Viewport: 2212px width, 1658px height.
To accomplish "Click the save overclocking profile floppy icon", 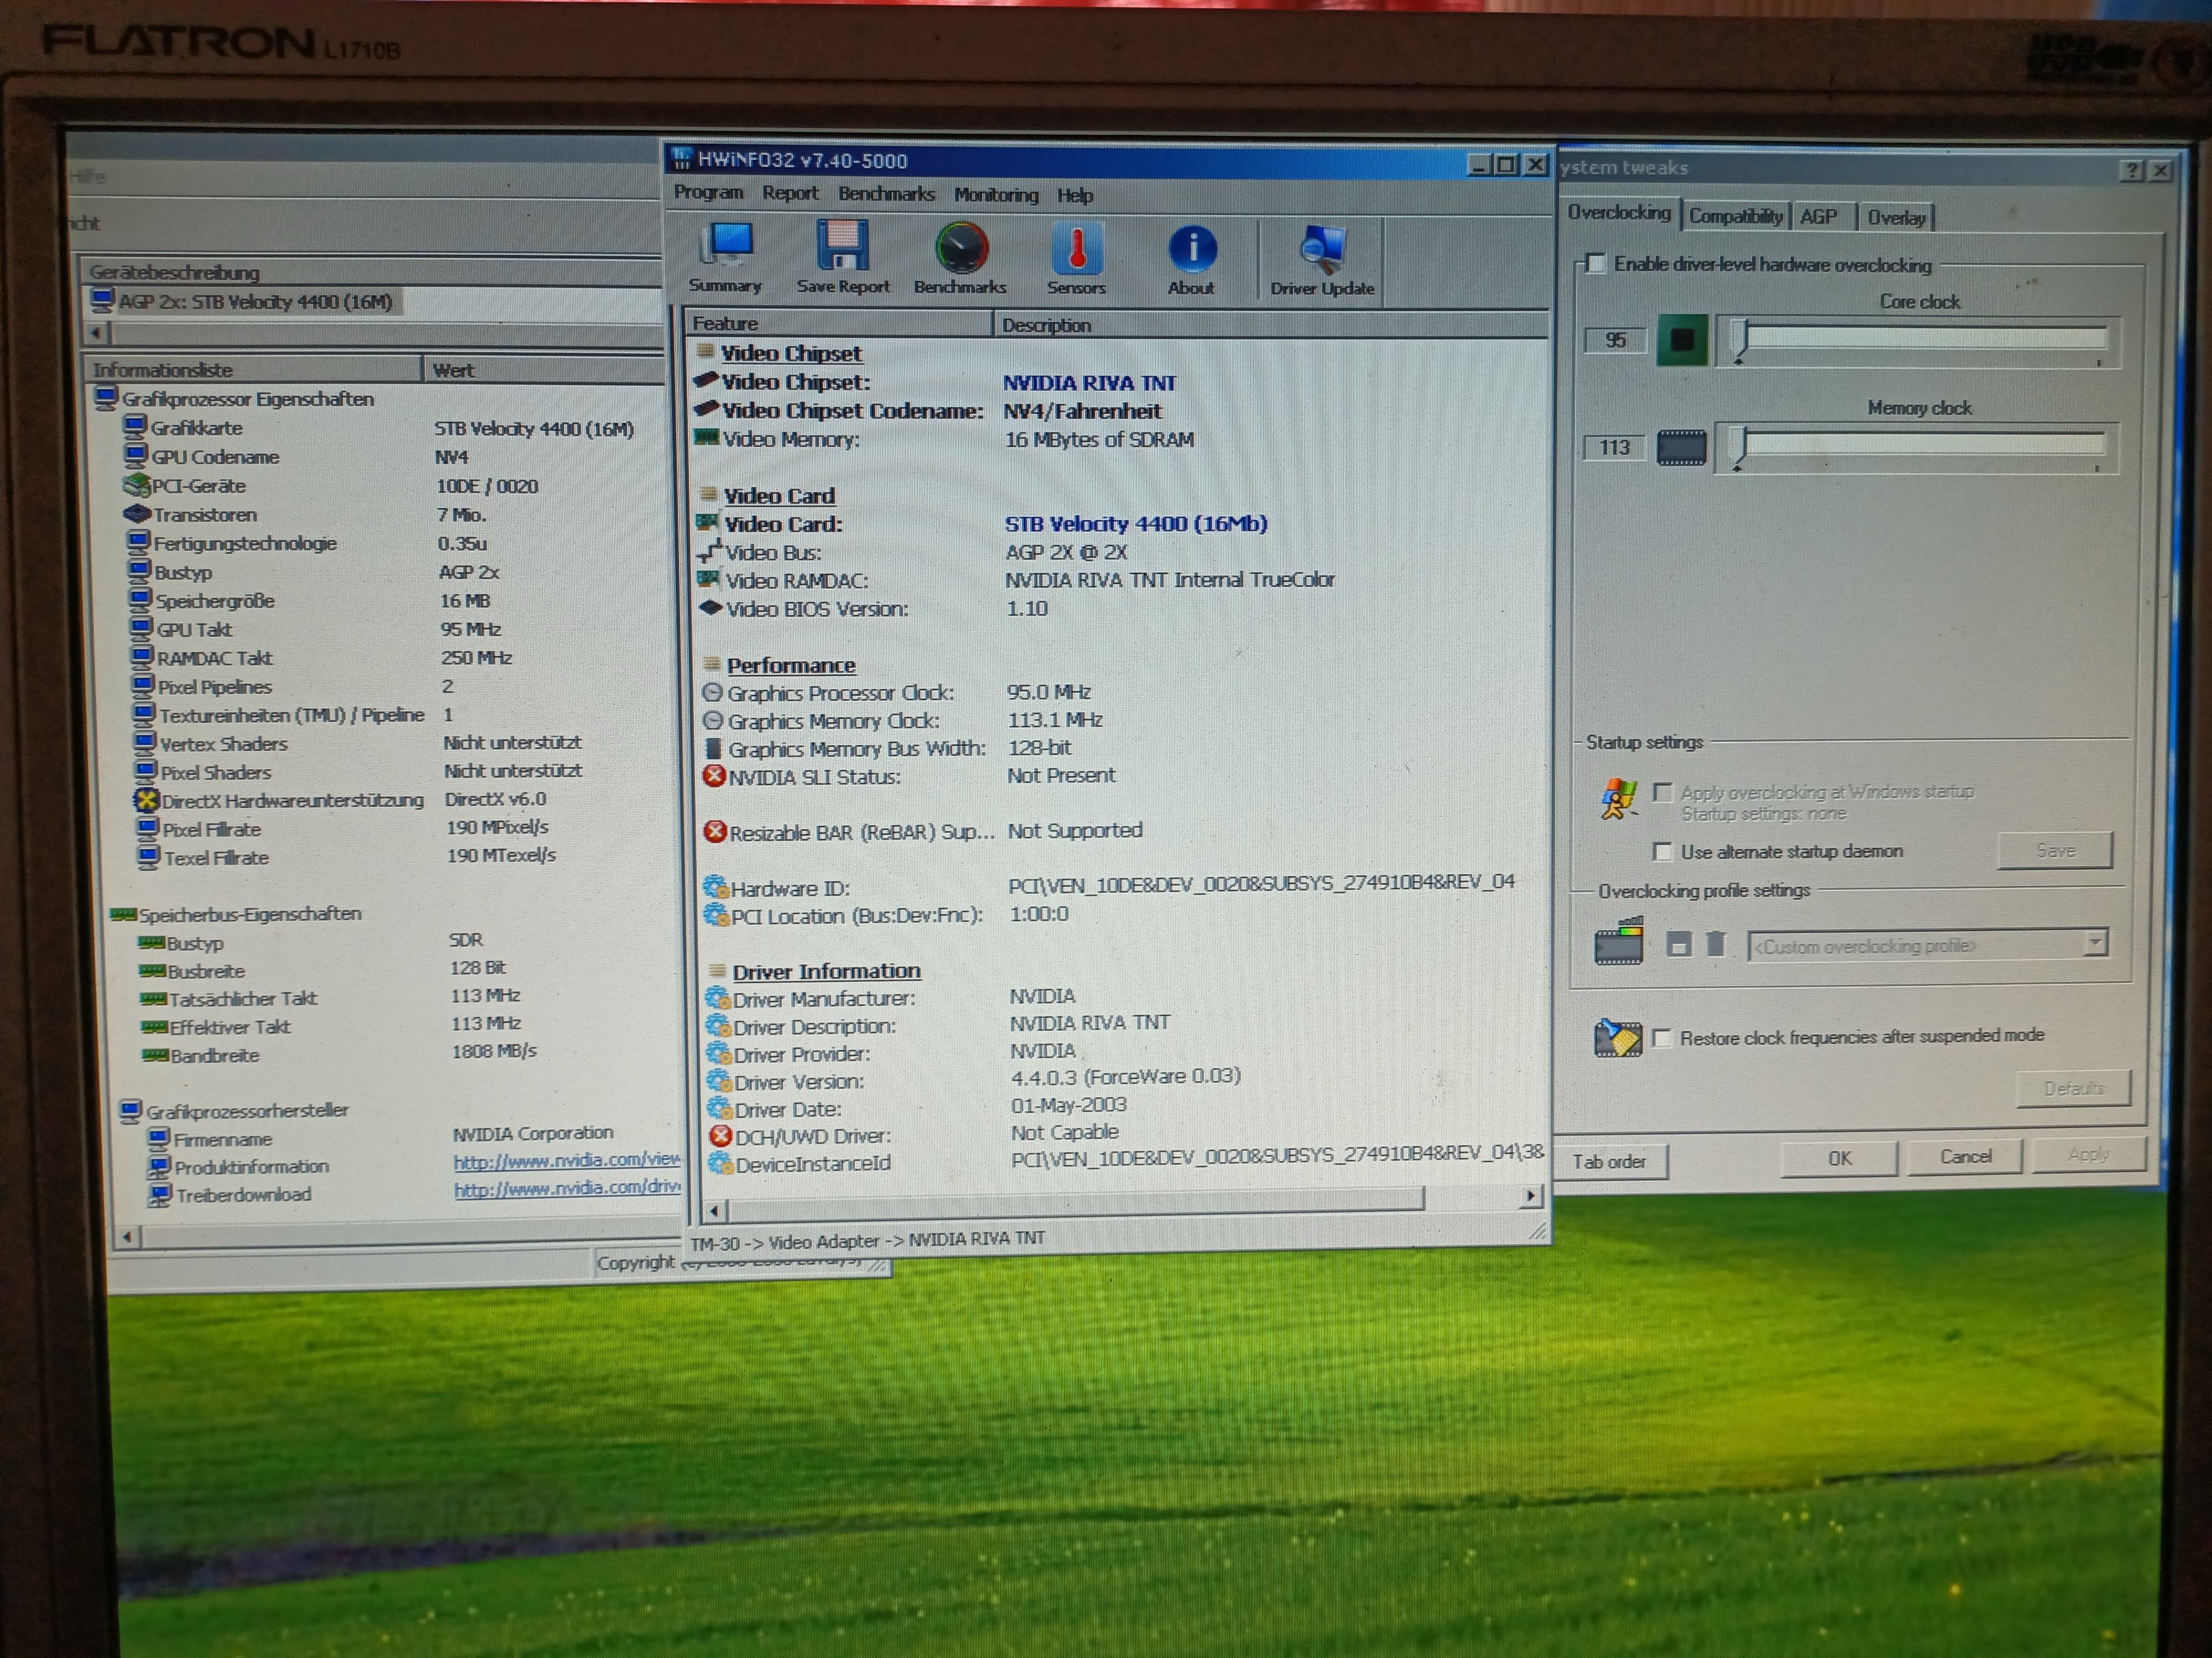I will (x=1679, y=943).
